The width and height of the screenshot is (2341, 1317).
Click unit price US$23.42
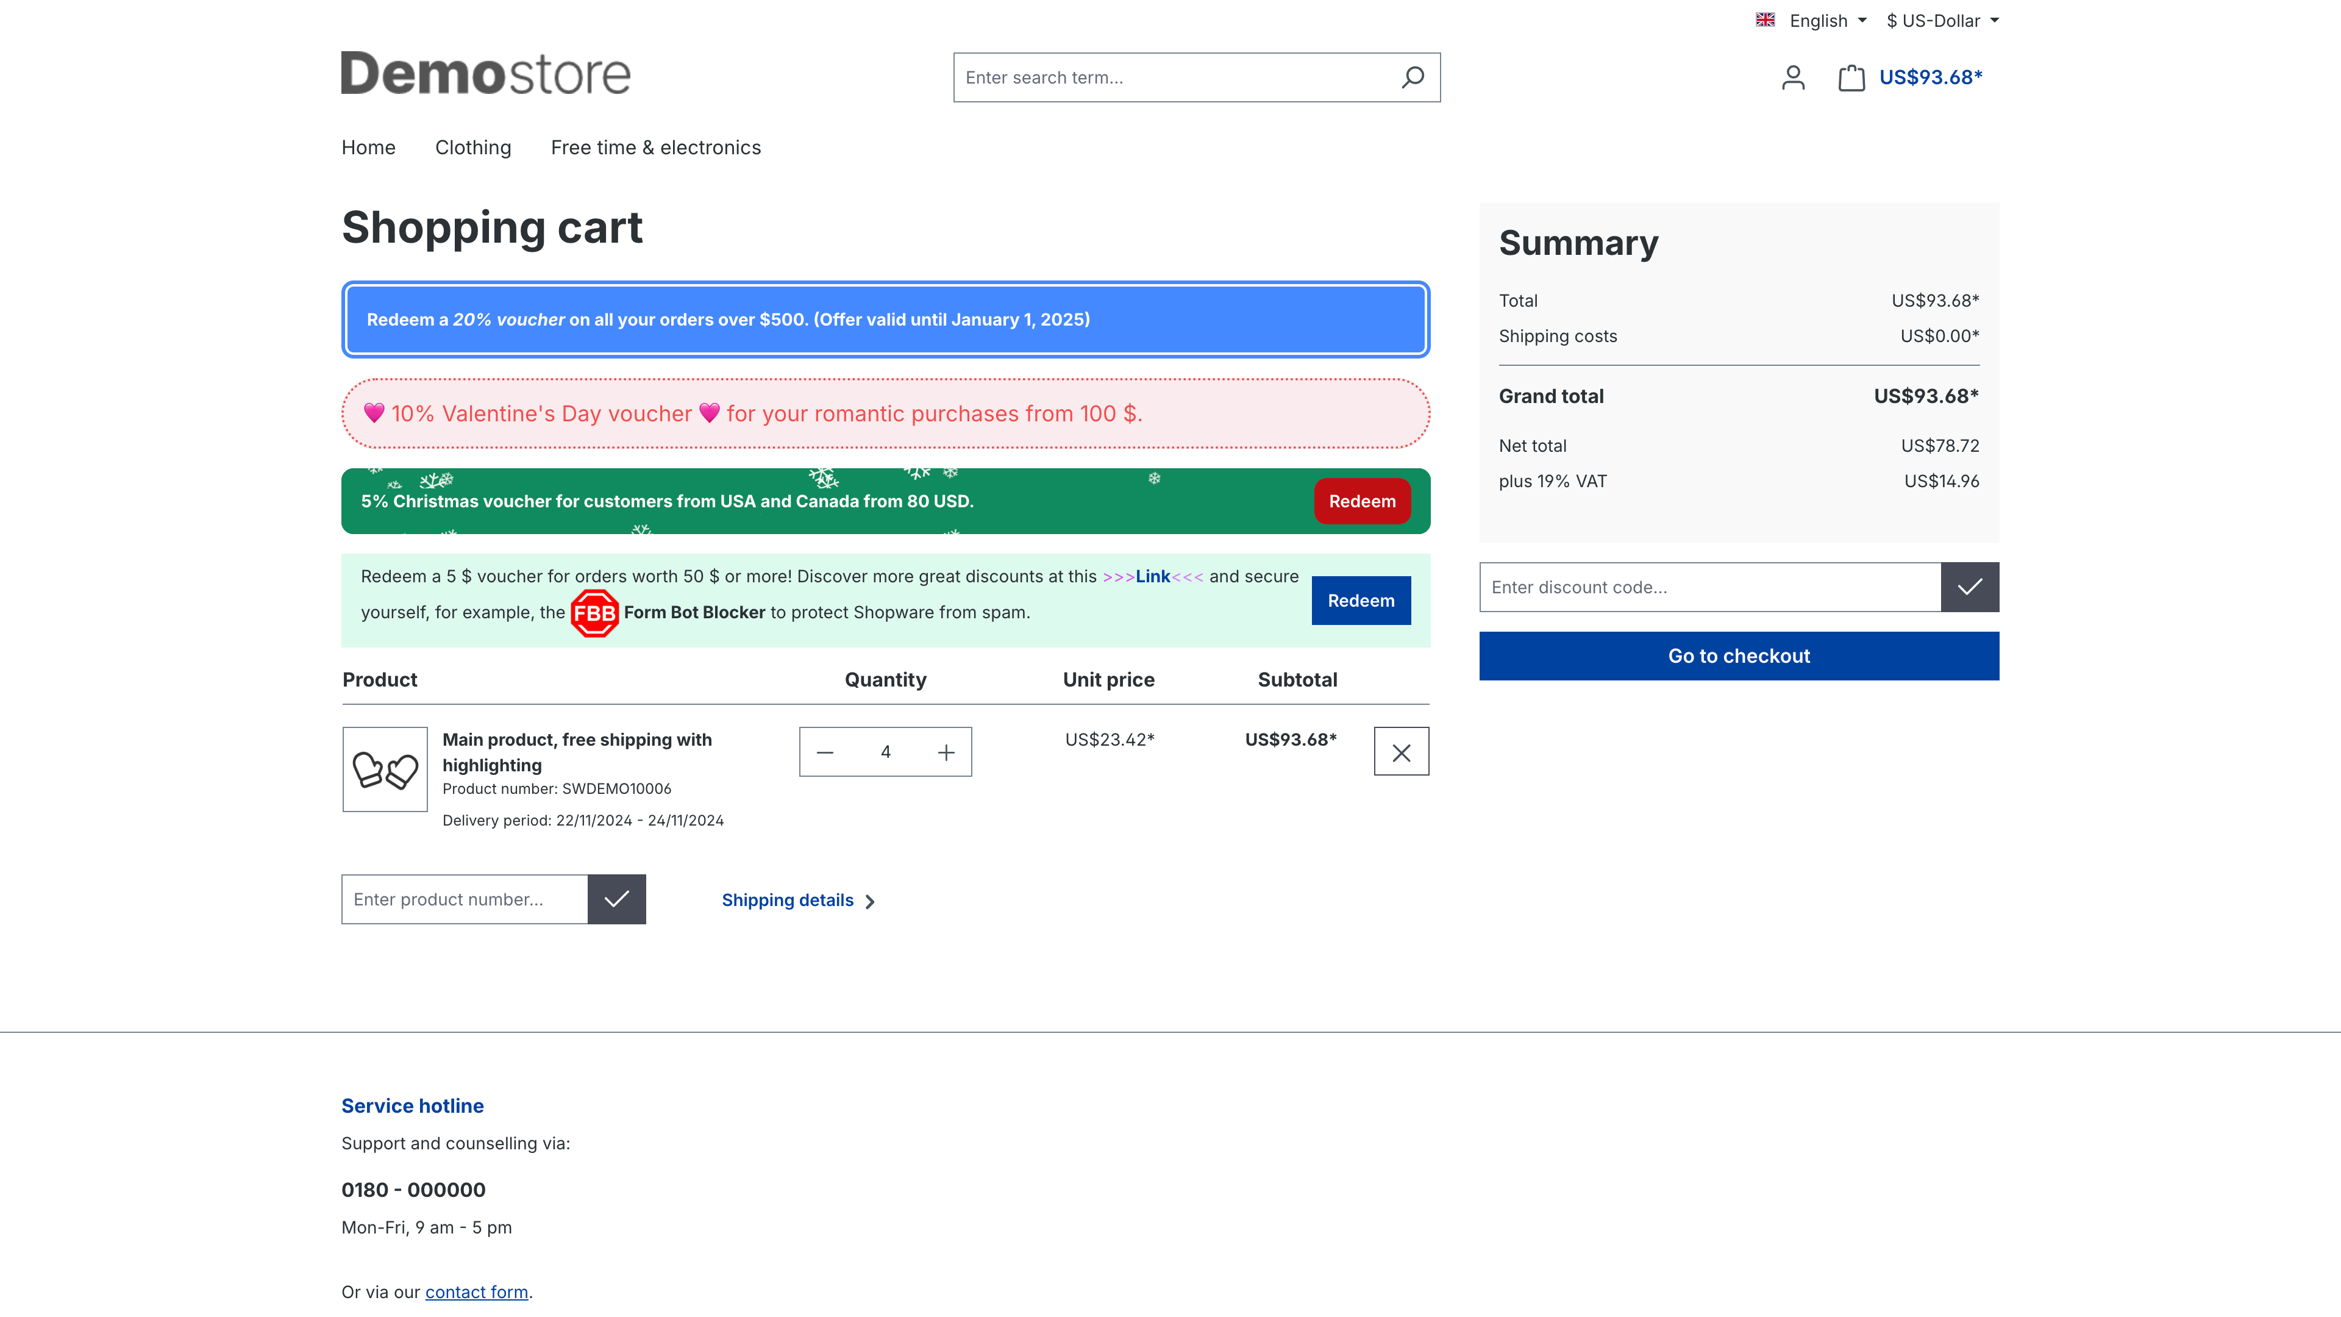[x=1110, y=740]
